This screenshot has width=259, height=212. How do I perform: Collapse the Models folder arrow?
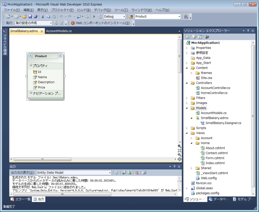[187, 108]
